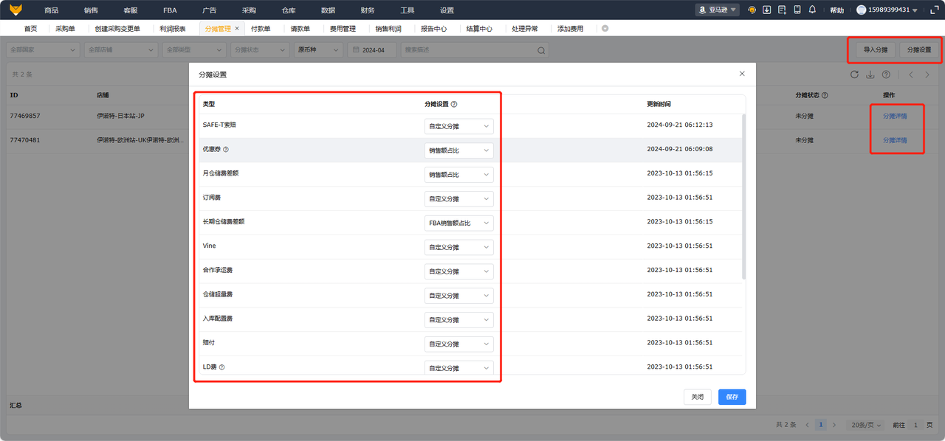The image size is (945, 441).
Task: Switch to the 费用管理 tab
Action: pos(343,28)
